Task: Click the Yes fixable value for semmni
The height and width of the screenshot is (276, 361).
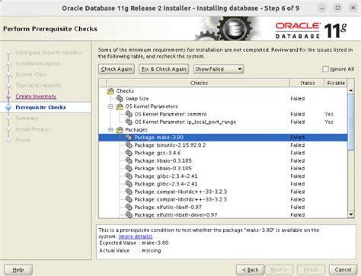Action: [x=329, y=114]
